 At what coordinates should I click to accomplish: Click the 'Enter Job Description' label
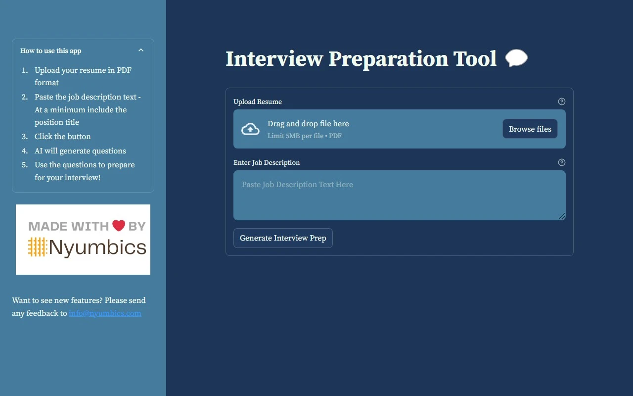coord(267,162)
